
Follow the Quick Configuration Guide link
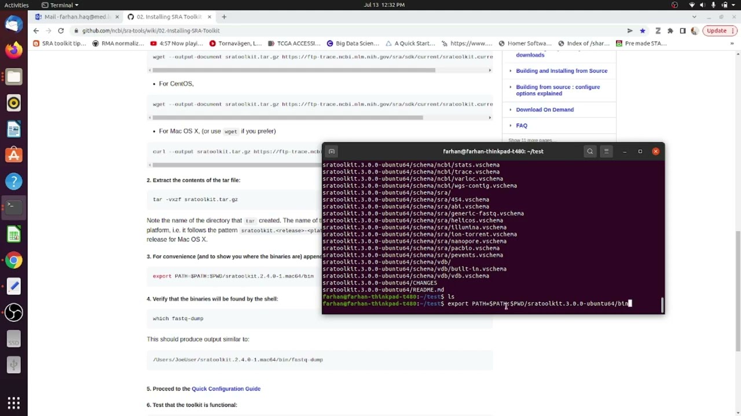pyautogui.click(x=226, y=389)
